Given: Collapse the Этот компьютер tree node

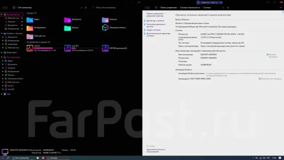Looking at the screenshot, I should (2, 57).
